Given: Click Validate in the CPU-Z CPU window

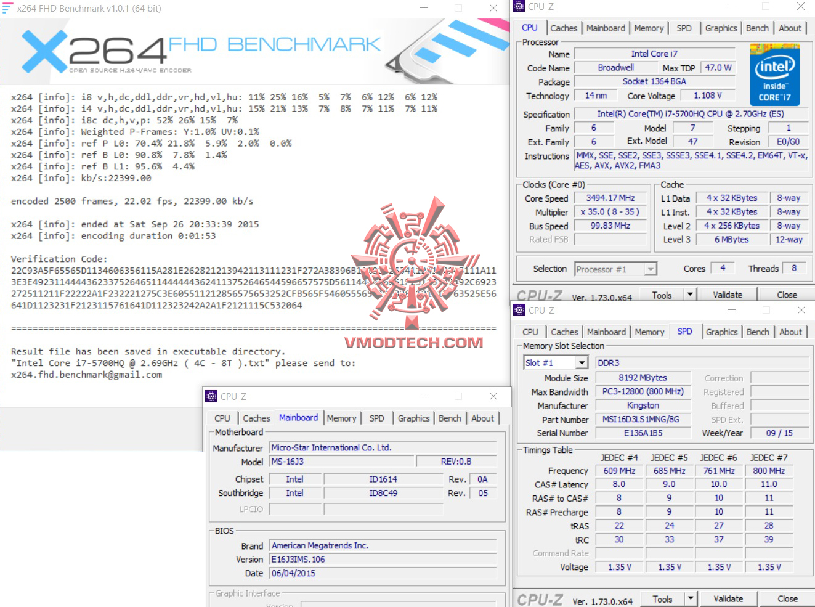Looking at the screenshot, I should click(x=728, y=295).
